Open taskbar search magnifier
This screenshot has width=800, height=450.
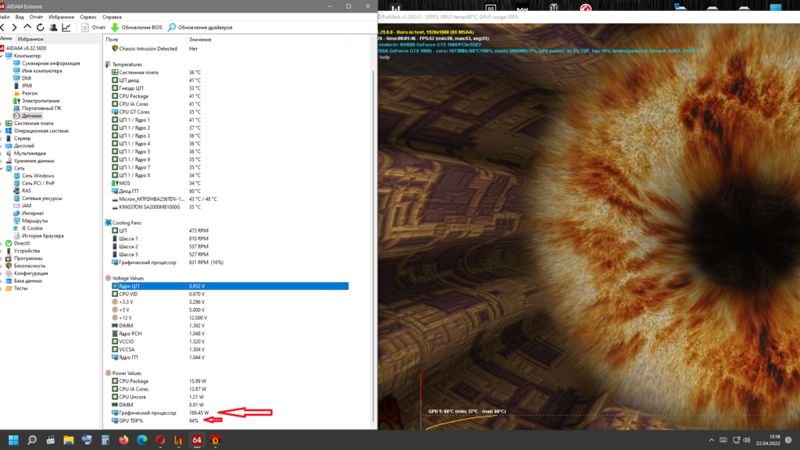tap(31, 440)
